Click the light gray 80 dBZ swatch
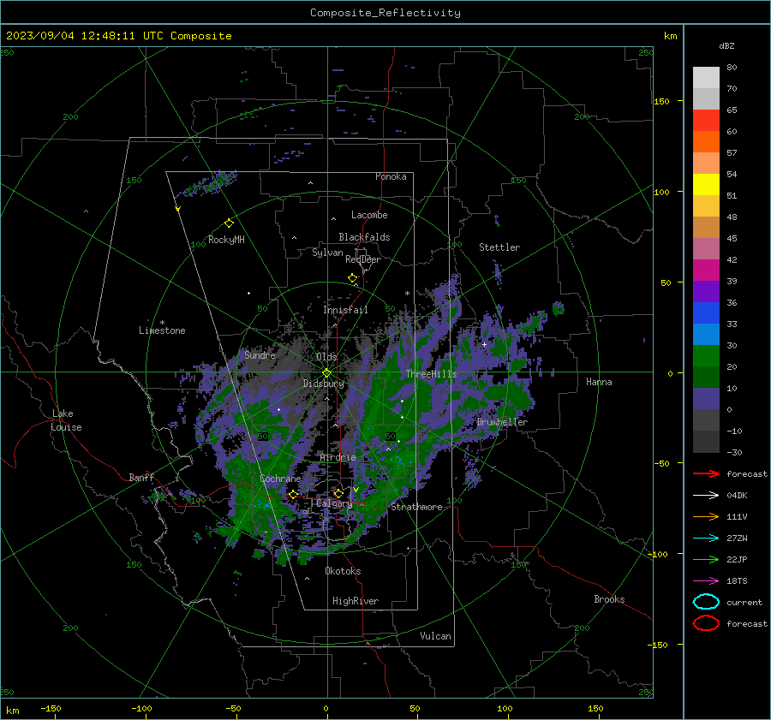The width and height of the screenshot is (771, 720). point(706,77)
